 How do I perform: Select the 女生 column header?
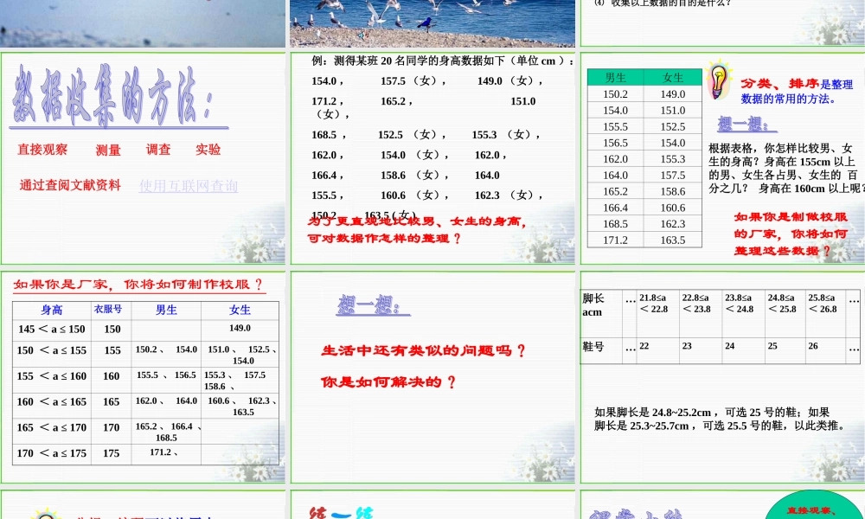(670, 77)
